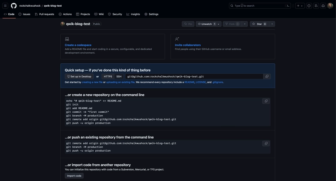Open the repository Settings tab
Viewport: 336px width, 181px height.
click(x=151, y=14)
